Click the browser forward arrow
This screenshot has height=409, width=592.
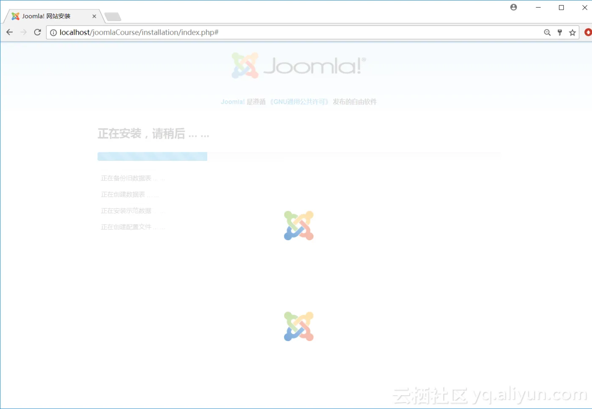pyautogui.click(x=24, y=32)
